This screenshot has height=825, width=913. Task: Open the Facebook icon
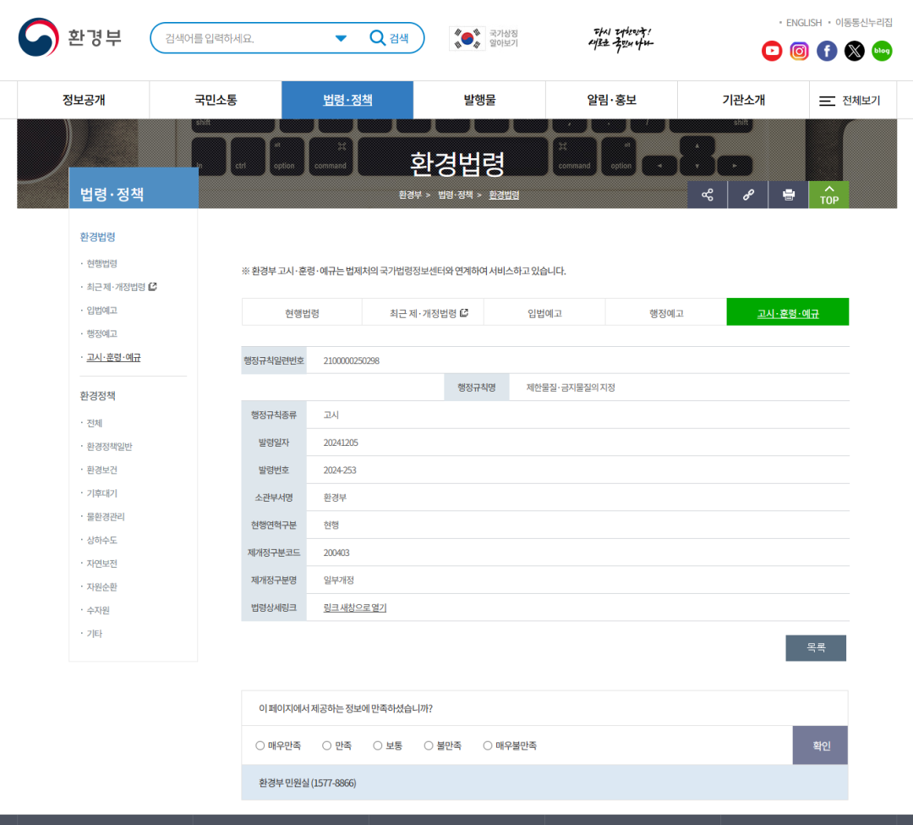coord(827,51)
